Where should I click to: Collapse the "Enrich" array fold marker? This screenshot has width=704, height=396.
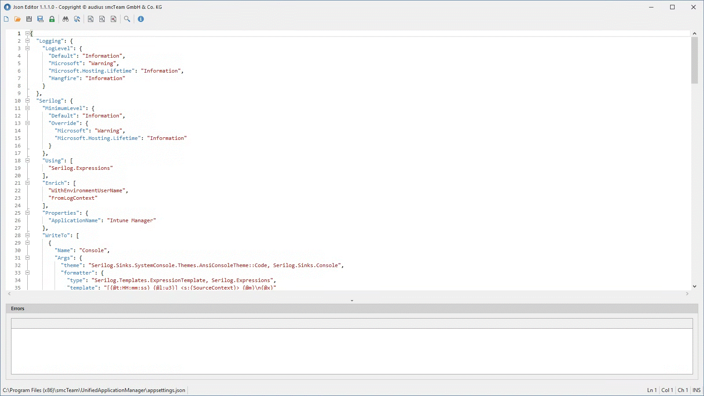27,183
